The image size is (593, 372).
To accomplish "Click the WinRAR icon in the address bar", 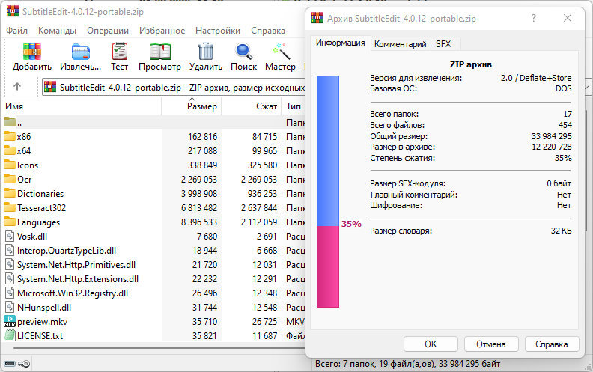I will [x=50, y=87].
